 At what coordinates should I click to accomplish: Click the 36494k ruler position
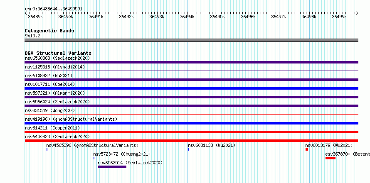point(187,17)
